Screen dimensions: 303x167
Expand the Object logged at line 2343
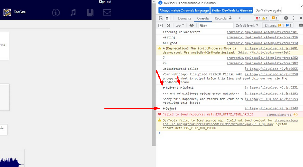[x=164, y=109]
